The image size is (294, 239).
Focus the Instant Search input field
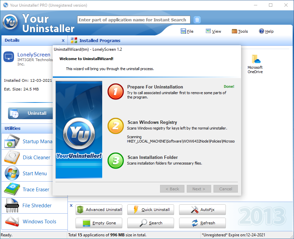click(134, 20)
